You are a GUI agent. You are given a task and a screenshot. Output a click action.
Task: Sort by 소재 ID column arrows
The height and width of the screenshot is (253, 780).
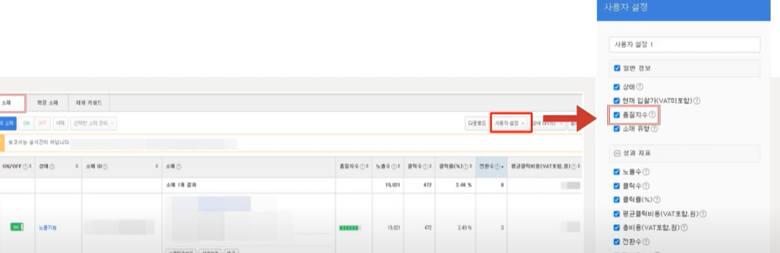click(x=156, y=167)
